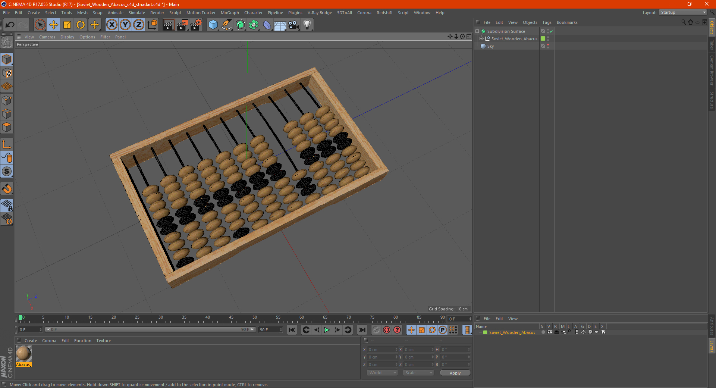This screenshot has width=716, height=388.
Task: Toggle Sky object visibility dots
Action: tap(548, 46)
